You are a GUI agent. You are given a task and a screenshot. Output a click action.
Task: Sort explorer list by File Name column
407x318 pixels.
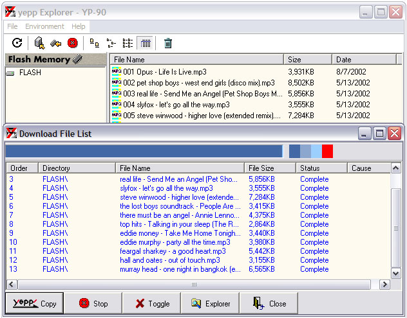(196, 60)
